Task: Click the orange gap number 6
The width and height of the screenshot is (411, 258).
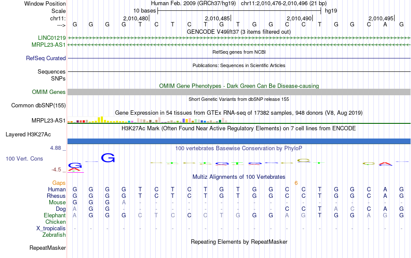Action: (x=296, y=183)
